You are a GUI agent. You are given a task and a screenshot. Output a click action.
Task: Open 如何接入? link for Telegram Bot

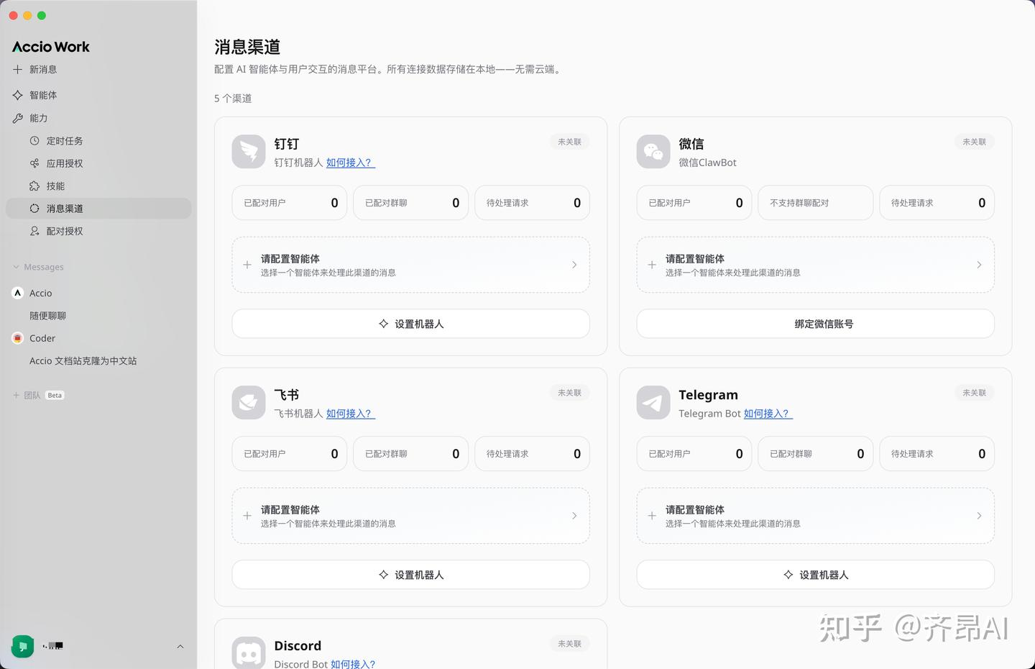tap(768, 414)
